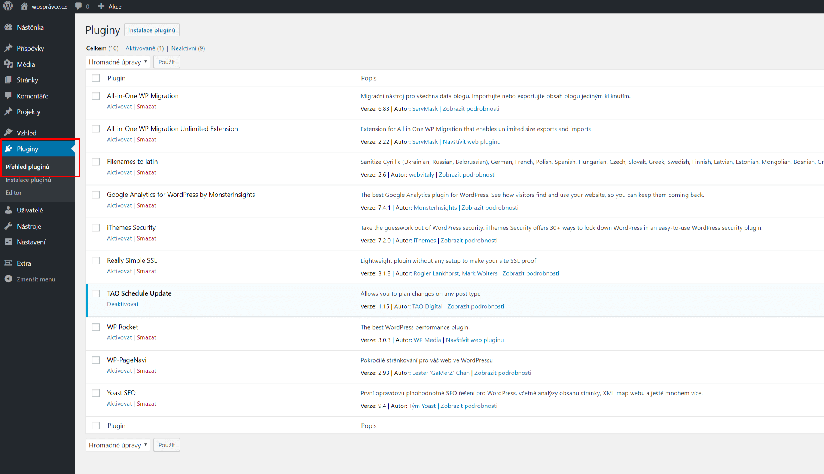
Task: Click the Projekty pin icon
Action: coord(8,111)
